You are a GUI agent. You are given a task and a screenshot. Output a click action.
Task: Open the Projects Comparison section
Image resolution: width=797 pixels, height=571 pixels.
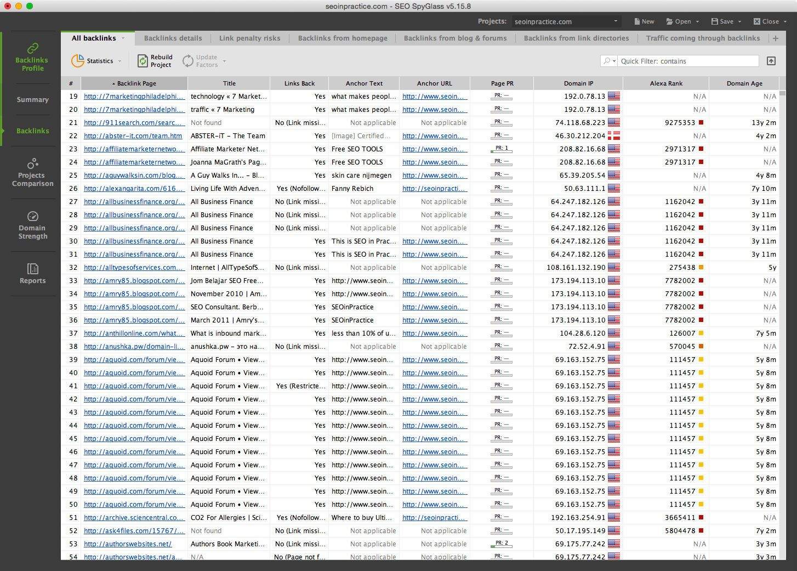click(x=32, y=172)
